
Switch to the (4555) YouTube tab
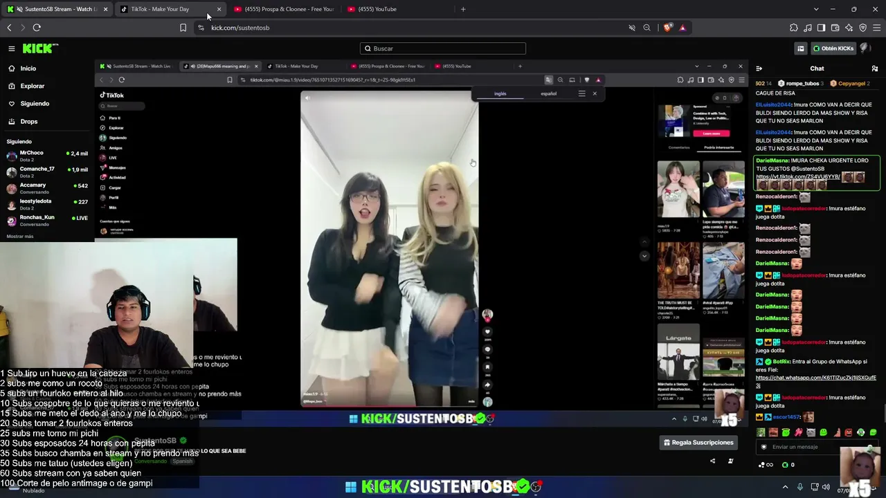click(x=397, y=9)
